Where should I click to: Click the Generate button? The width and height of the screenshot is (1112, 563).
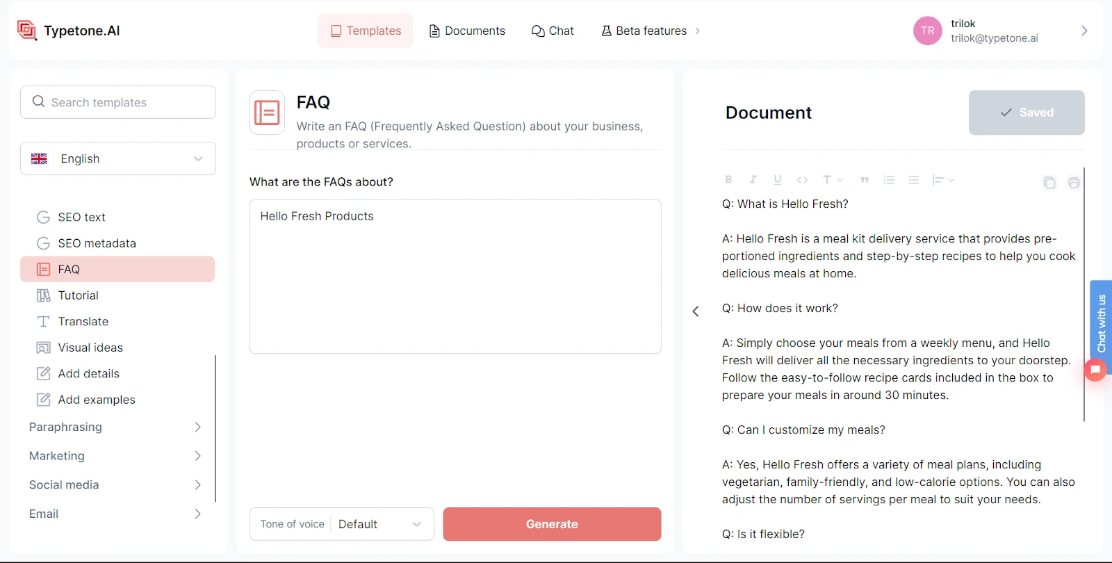coord(552,524)
